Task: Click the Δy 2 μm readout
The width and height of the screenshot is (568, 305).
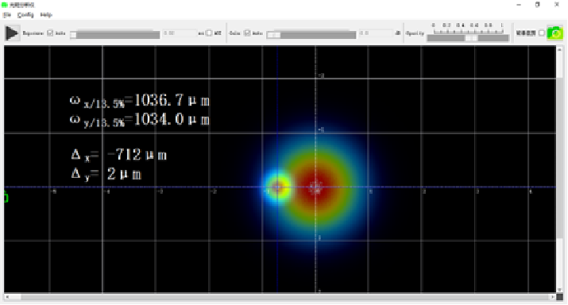Action: pyautogui.click(x=106, y=174)
